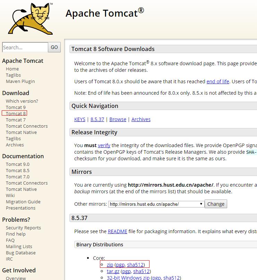Download the Core zip distribution

110,264
